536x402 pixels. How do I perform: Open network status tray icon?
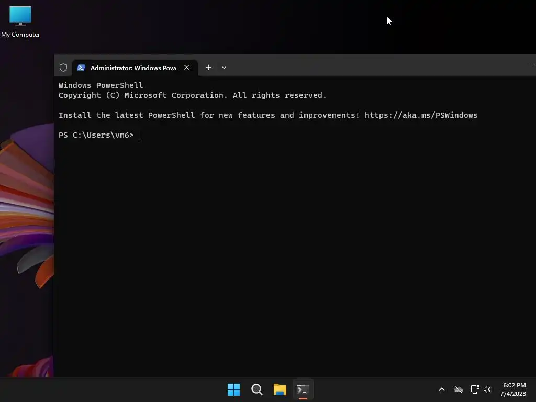pos(475,389)
